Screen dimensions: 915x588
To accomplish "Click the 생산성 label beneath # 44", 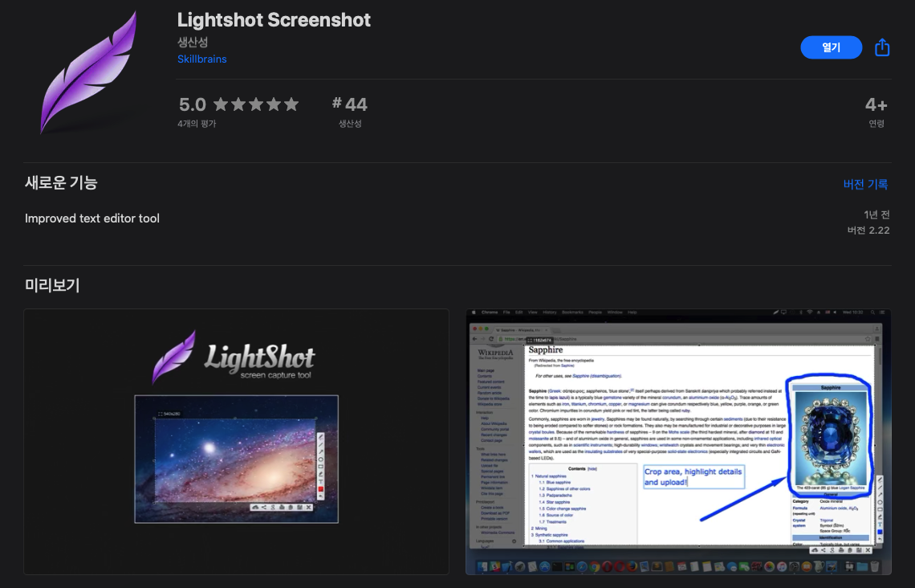I will (350, 124).
